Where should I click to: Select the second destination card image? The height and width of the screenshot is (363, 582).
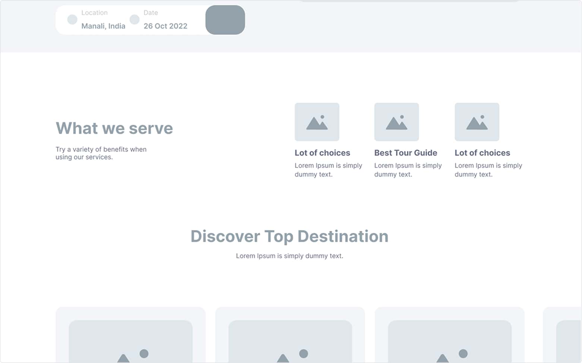click(x=290, y=341)
